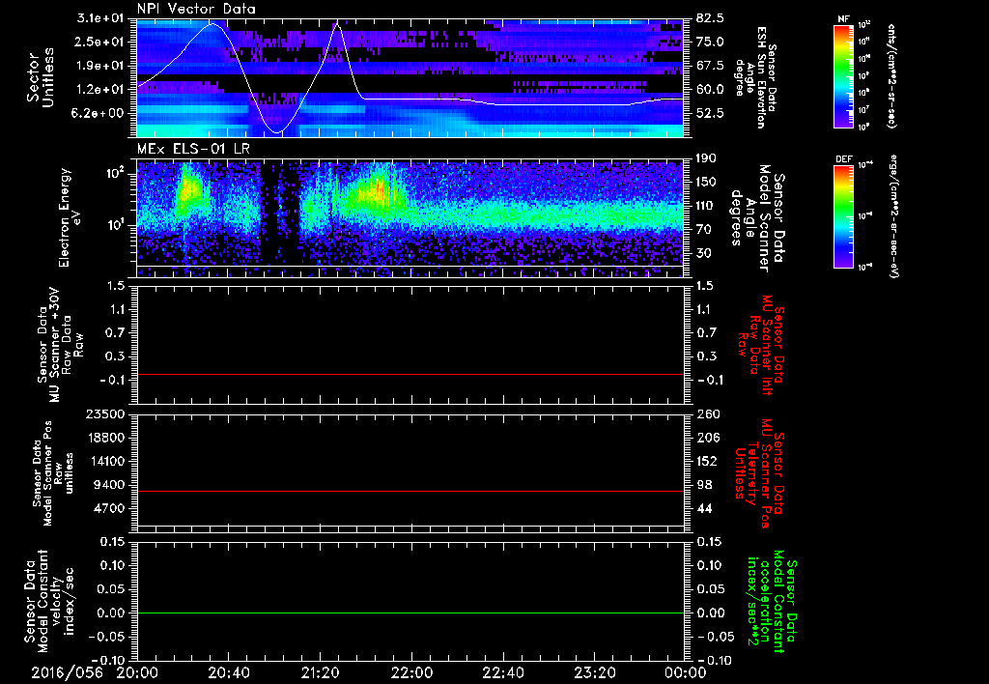Click the "150" scanner angle tick

click(x=706, y=183)
